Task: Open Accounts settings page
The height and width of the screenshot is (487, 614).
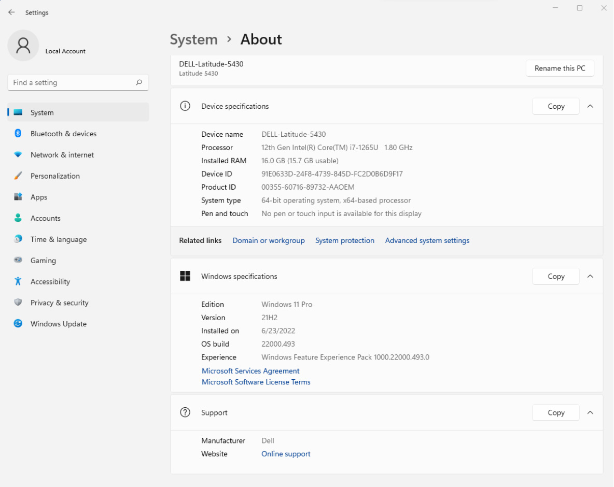Action: tap(78, 218)
